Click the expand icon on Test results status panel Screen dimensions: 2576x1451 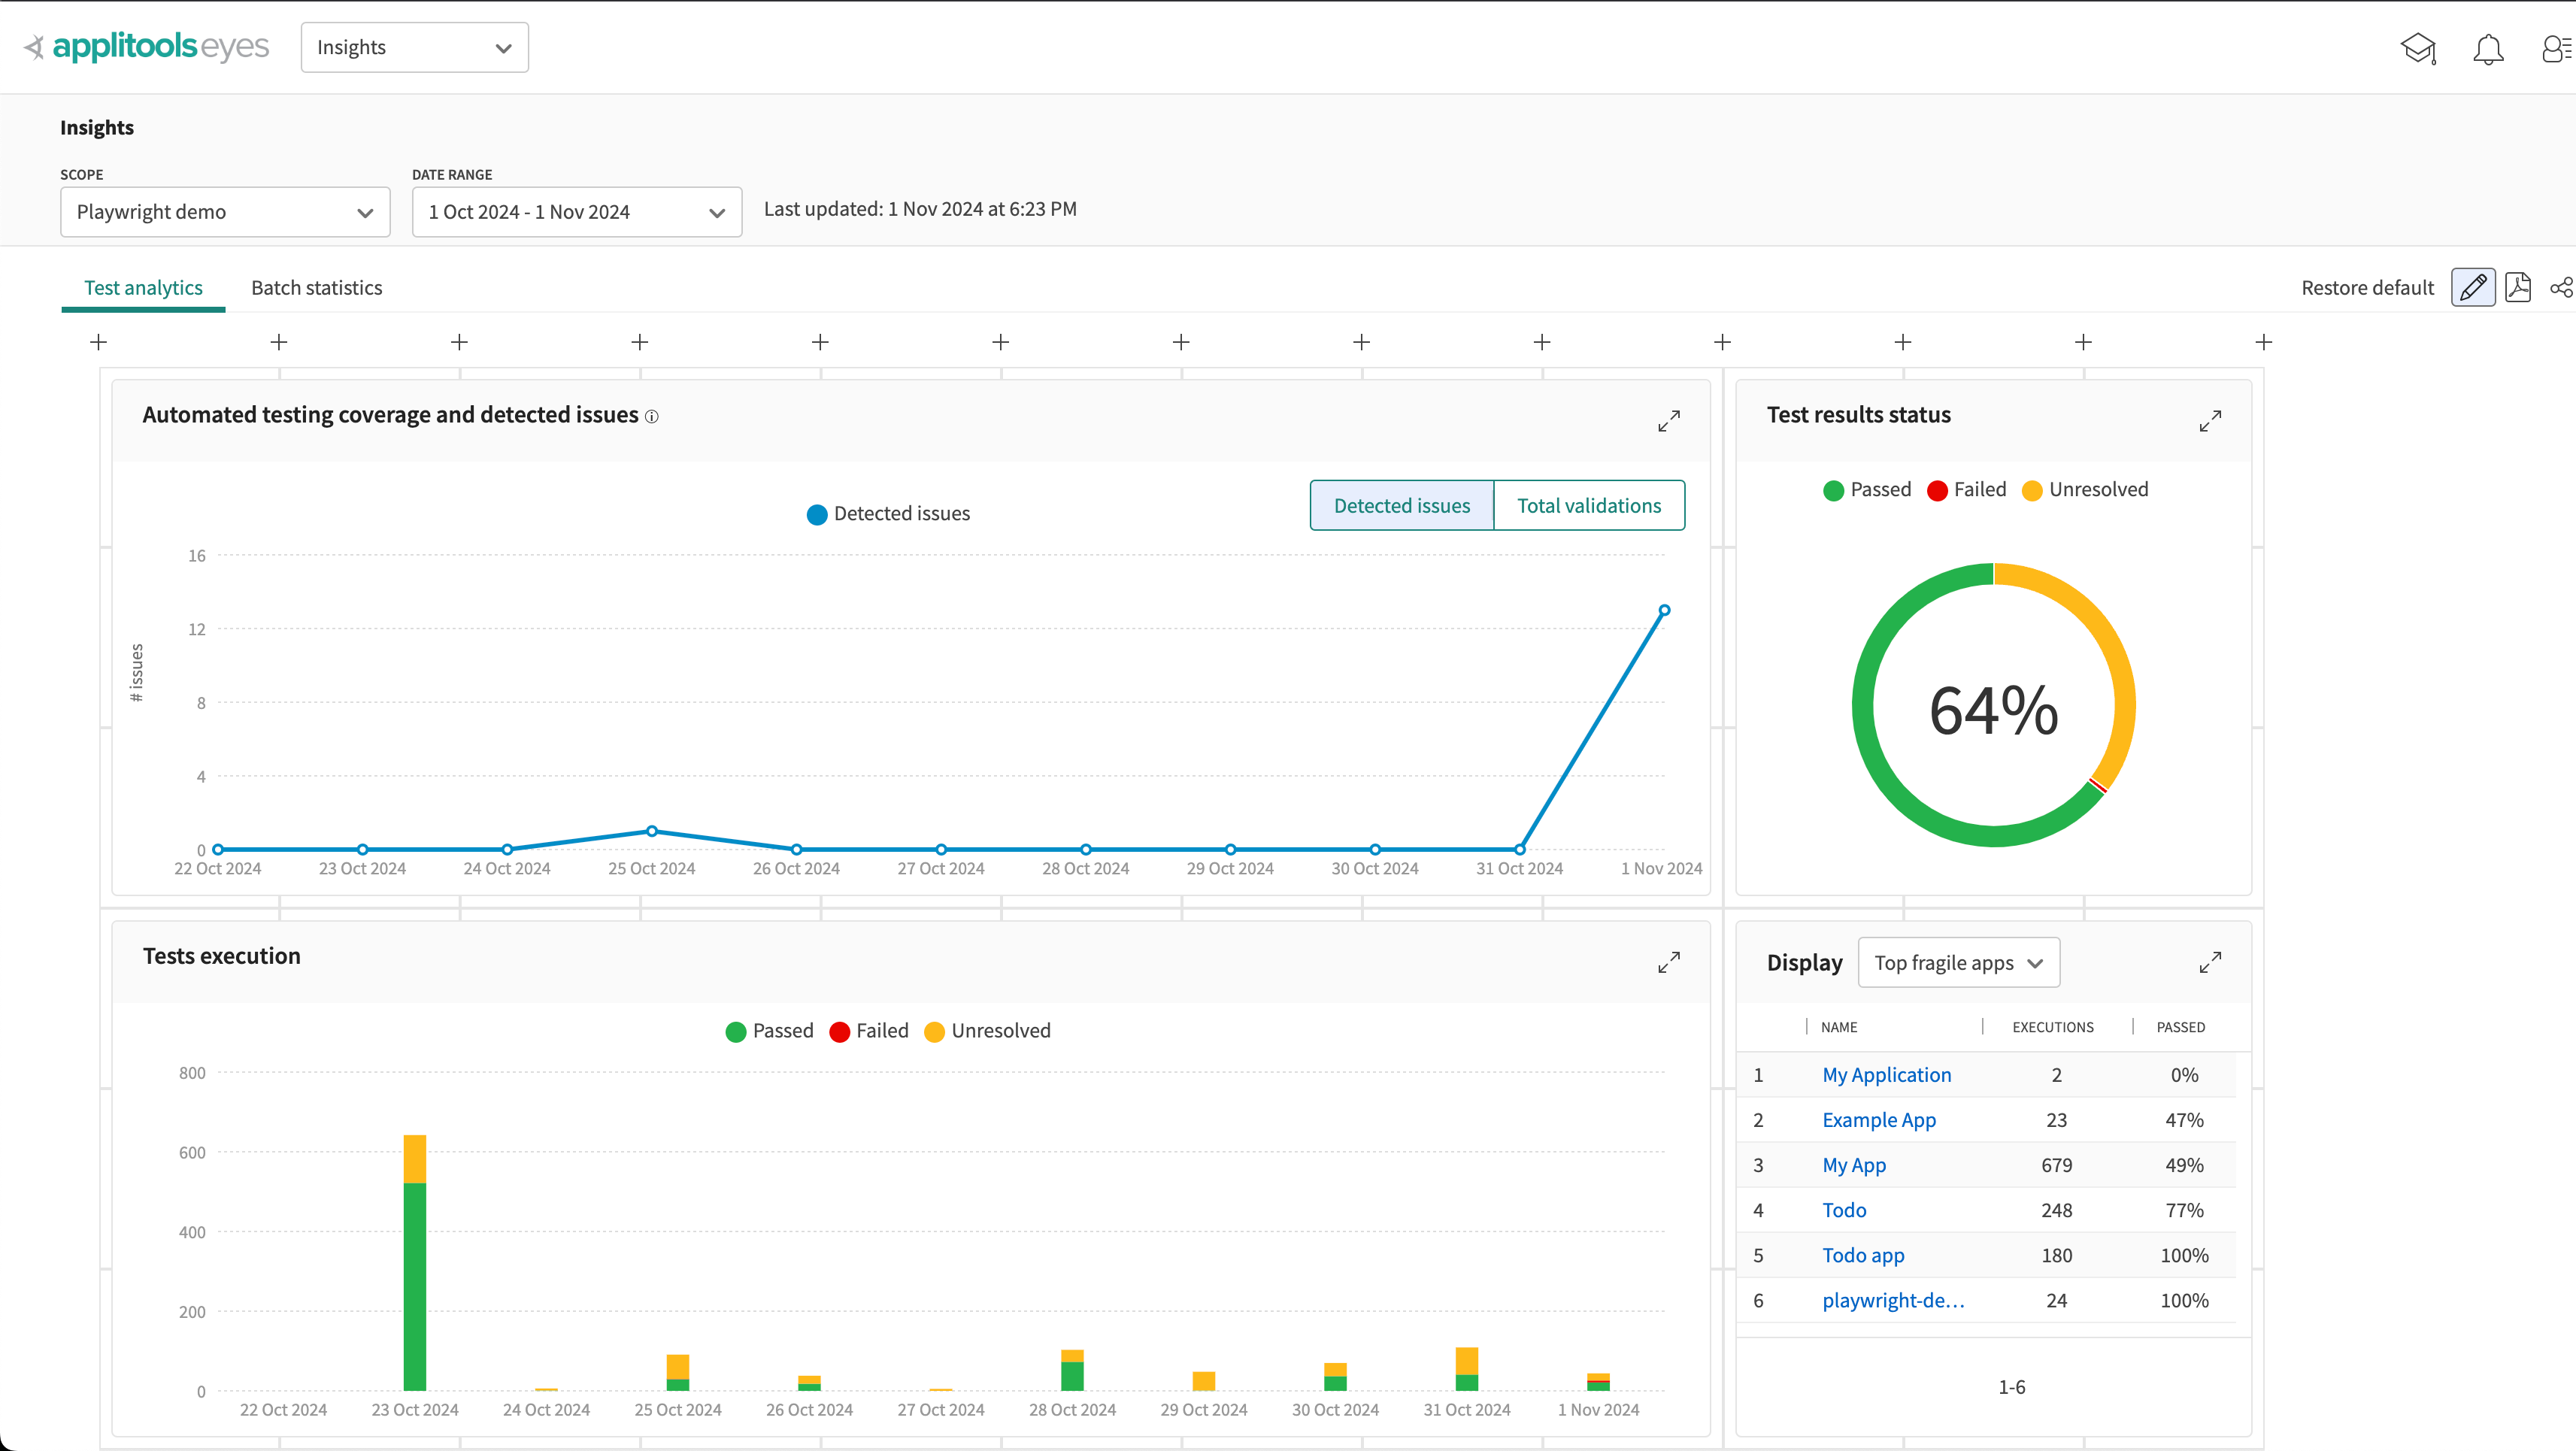(x=2211, y=421)
